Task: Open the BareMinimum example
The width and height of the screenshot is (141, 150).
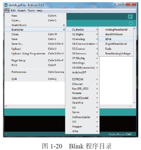Action: click(116, 34)
